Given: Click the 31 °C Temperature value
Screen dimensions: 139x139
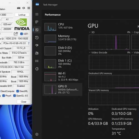Looking at the screenshot, I should [116, 133].
